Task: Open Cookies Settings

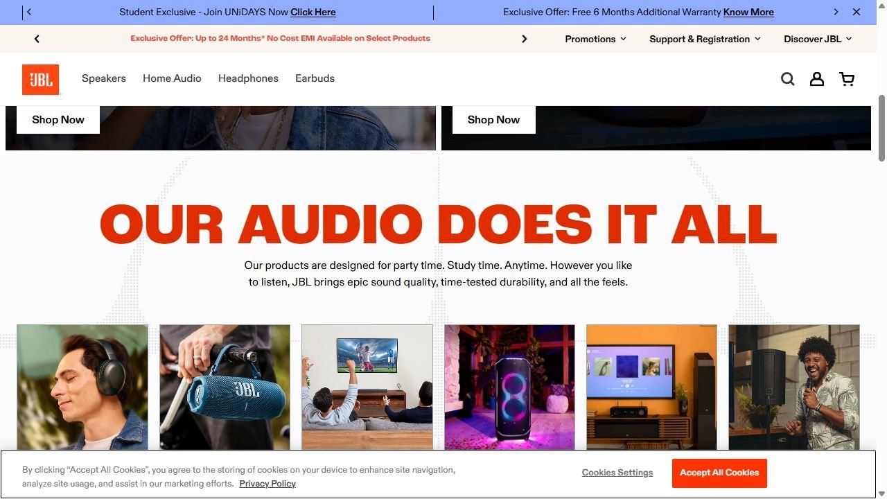Action: (617, 473)
